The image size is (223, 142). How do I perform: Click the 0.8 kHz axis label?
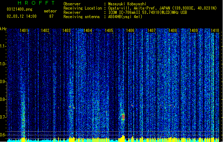pos(3,99)
